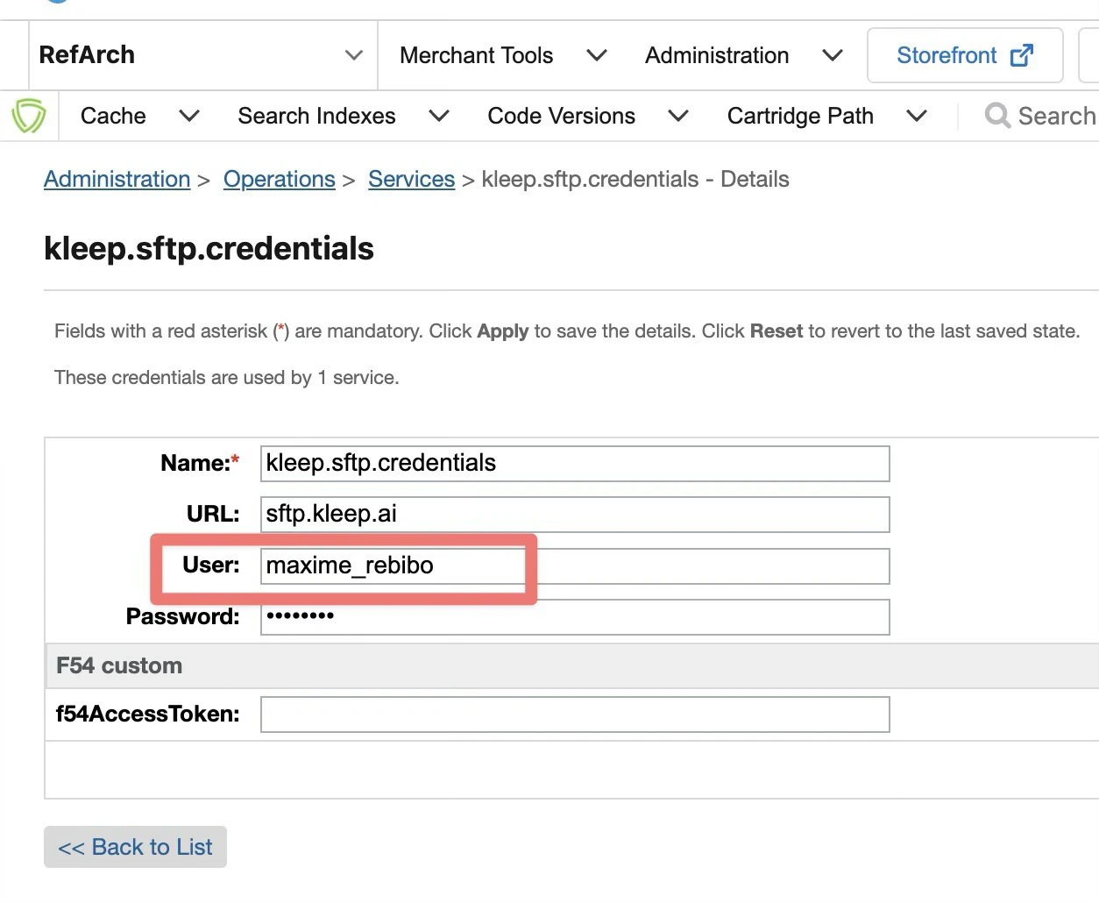Open the Cartridge Path dropdown arrow
The image size is (1099, 903).
tap(917, 116)
